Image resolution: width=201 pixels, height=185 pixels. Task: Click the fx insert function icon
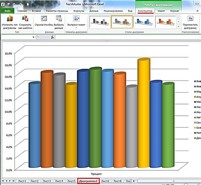pos(52,37)
